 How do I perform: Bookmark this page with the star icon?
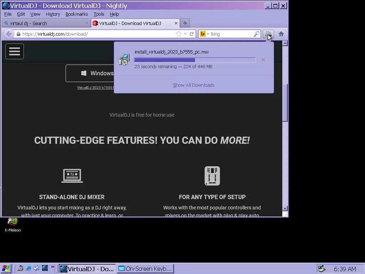click(179, 34)
